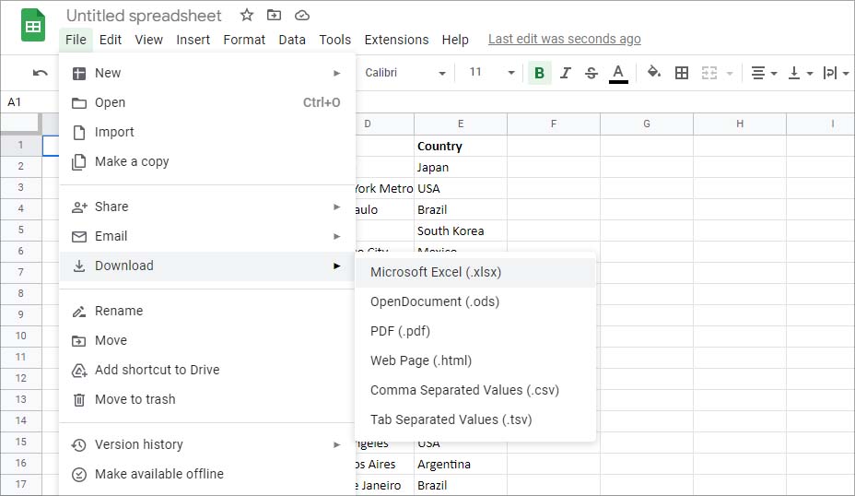Choose Comma Separated Values (.csv) format
855x496 pixels.
tap(464, 390)
